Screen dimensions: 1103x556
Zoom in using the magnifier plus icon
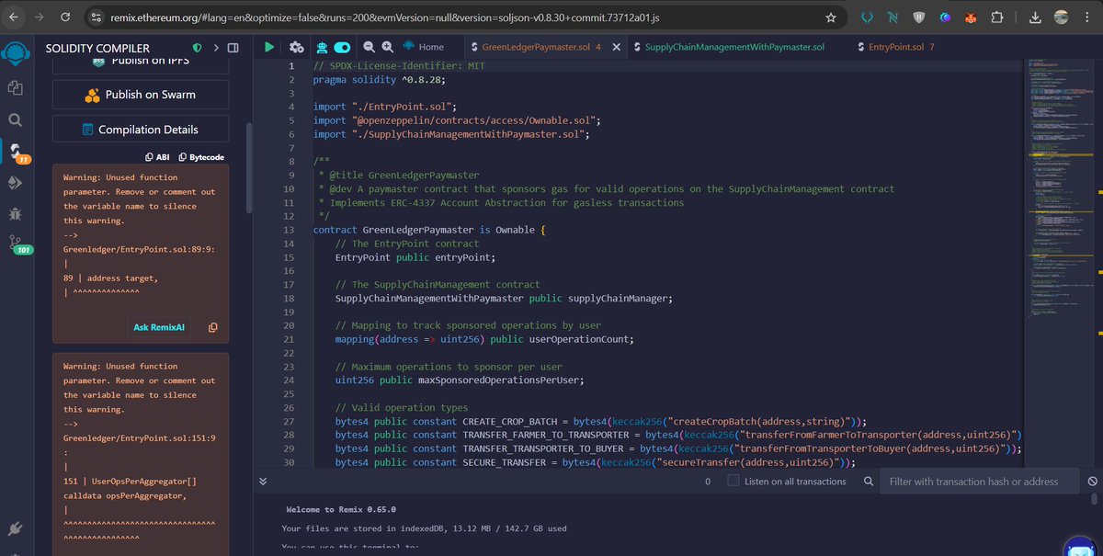click(x=387, y=47)
